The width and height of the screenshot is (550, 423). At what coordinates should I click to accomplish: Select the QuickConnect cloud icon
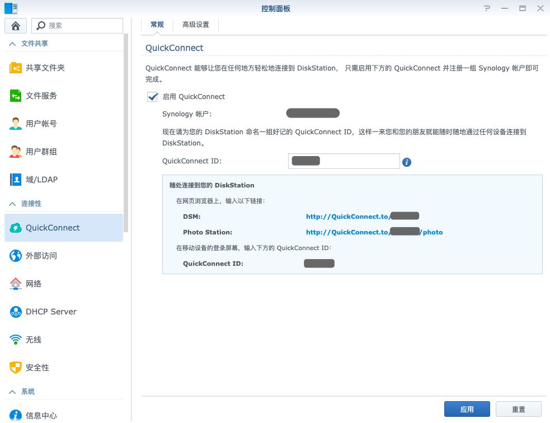(x=16, y=228)
